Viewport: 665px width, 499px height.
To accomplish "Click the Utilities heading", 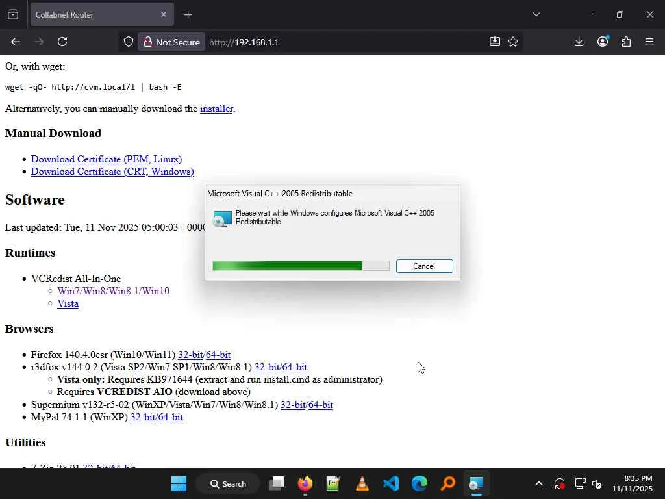I will coord(25,442).
